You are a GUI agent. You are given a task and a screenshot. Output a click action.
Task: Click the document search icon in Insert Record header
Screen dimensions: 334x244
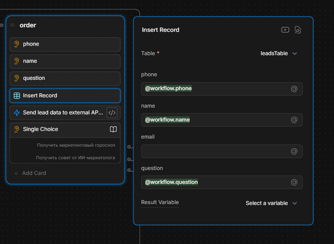[297, 30]
